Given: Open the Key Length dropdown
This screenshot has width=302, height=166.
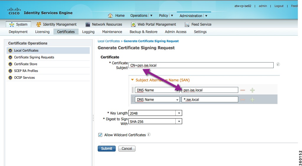Looking at the screenshot, I should tap(179, 113).
